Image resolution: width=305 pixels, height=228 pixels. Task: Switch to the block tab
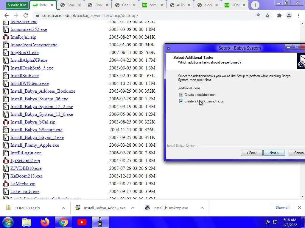click(x=208, y=5)
